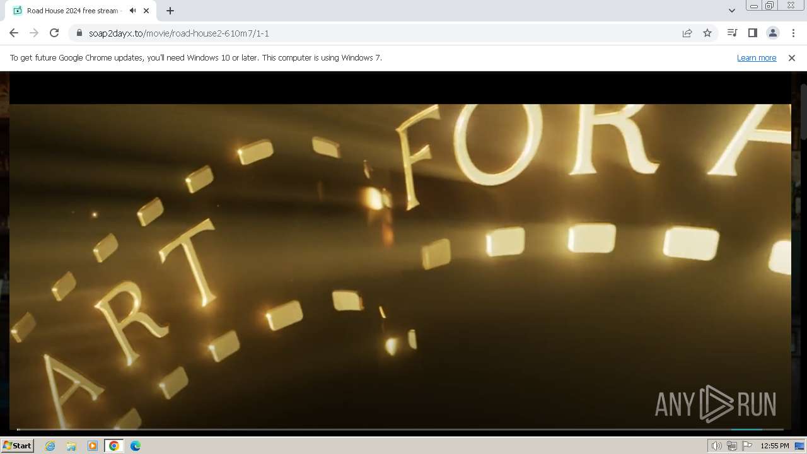The height and width of the screenshot is (454, 807).
Task: Share this page via the share icon
Action: 687,33
